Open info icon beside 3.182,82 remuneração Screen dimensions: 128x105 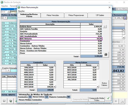point(125,18)
